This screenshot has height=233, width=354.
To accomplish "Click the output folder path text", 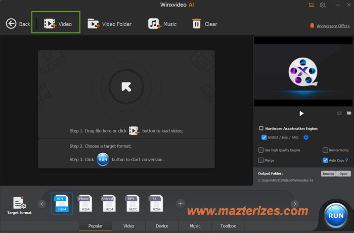I will coord(286,180).
